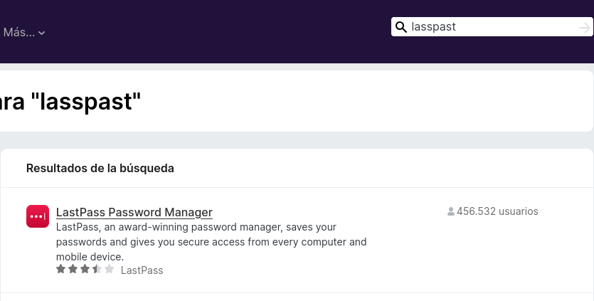Click the magnifying glass search icon

click(401, 27)
